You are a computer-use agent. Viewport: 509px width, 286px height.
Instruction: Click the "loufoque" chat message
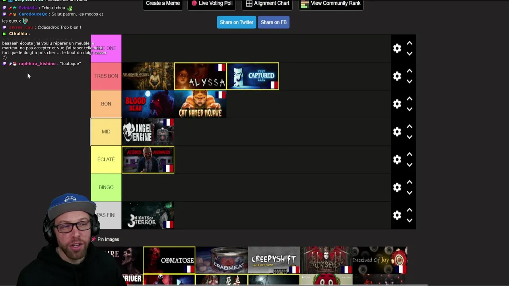70,64
